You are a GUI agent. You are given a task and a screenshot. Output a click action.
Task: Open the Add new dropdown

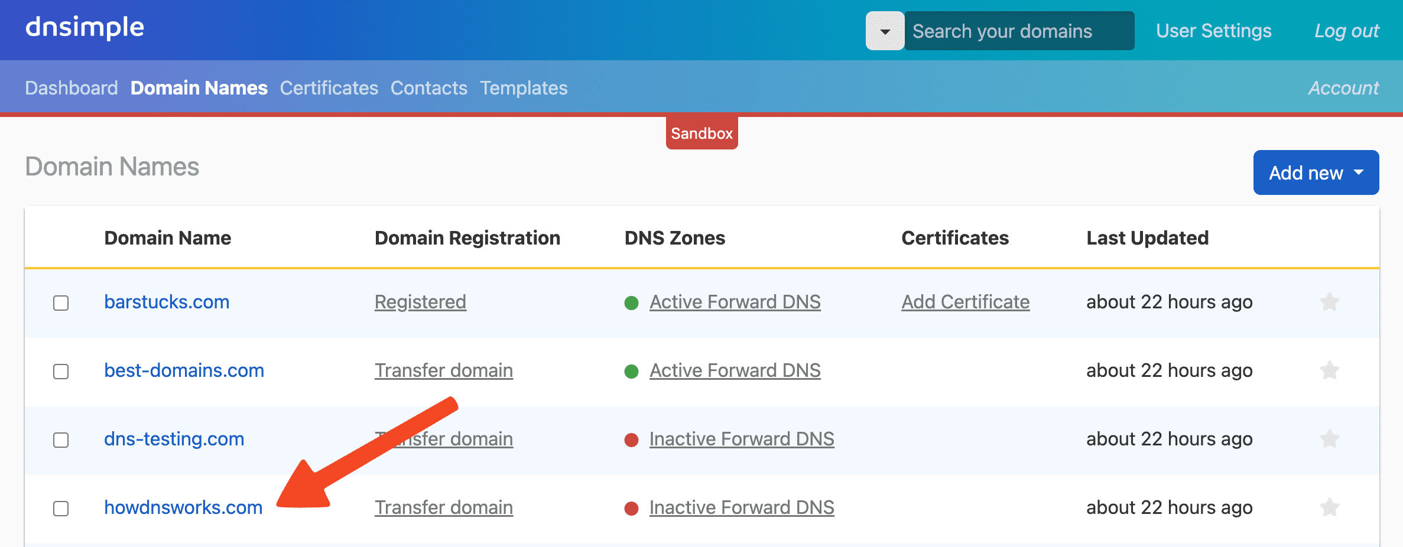pyautogui.click(x=1316, y=172)
